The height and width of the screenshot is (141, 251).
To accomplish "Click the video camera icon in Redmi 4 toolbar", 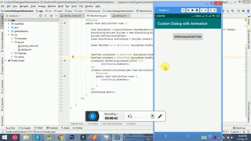I will (x=193, y=10).
